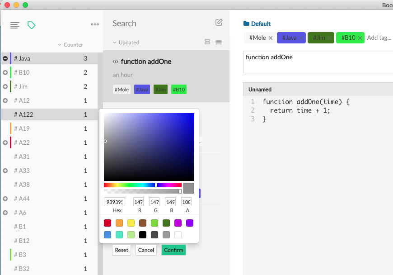Select the # A19 tag row
Viewport: 393px width, 275px height.
pyautogui.click(x=49, y=128)
